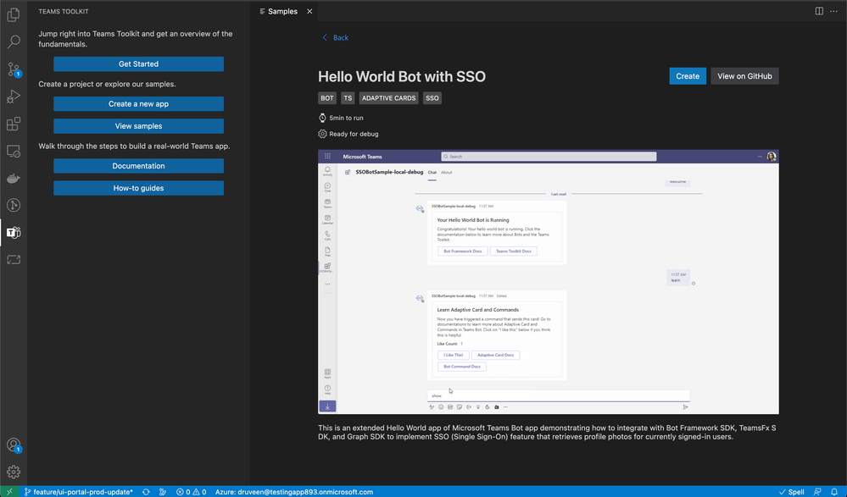Click the TEAMS TOOLKIT panel title

point(64,11)
